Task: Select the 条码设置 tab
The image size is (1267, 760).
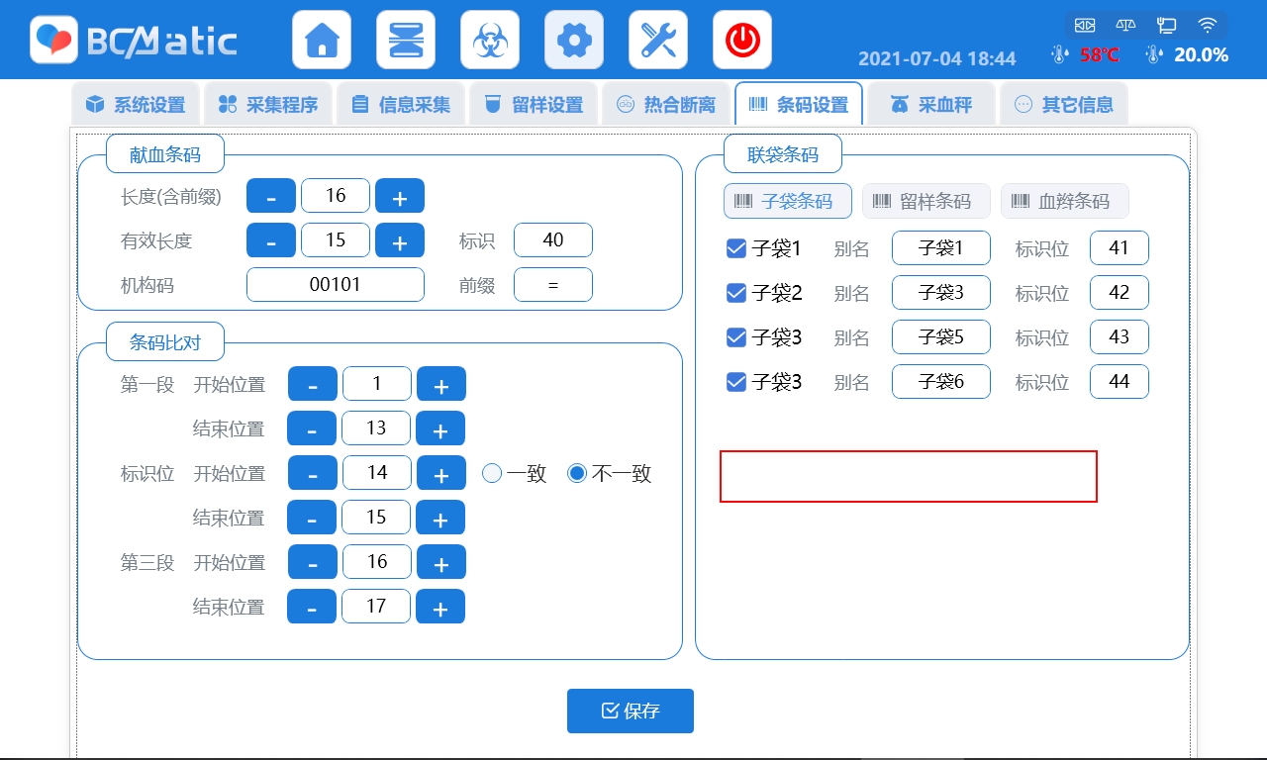Action: tap(799, 104)
